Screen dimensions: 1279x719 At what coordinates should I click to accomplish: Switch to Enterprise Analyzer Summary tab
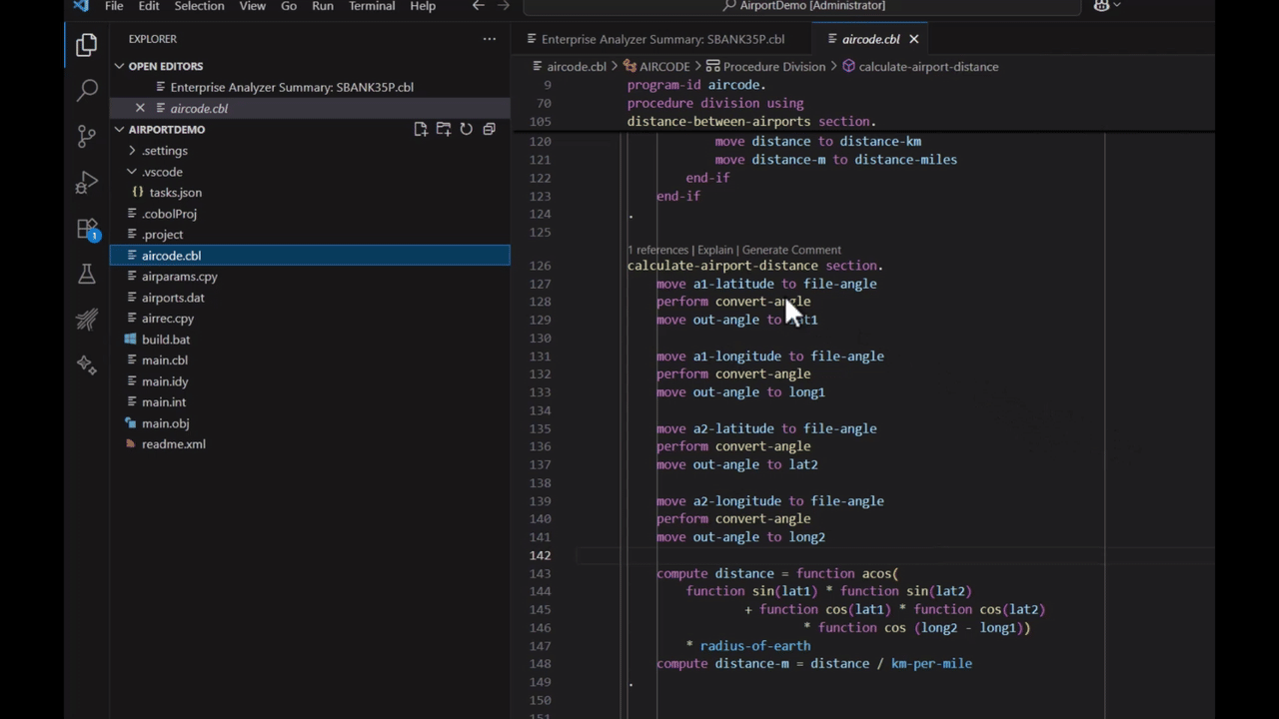(662, 39)
